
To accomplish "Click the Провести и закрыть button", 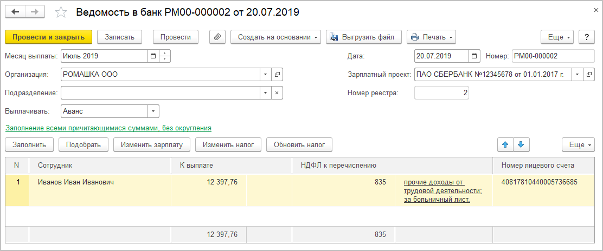I will (x=48, y=37).
